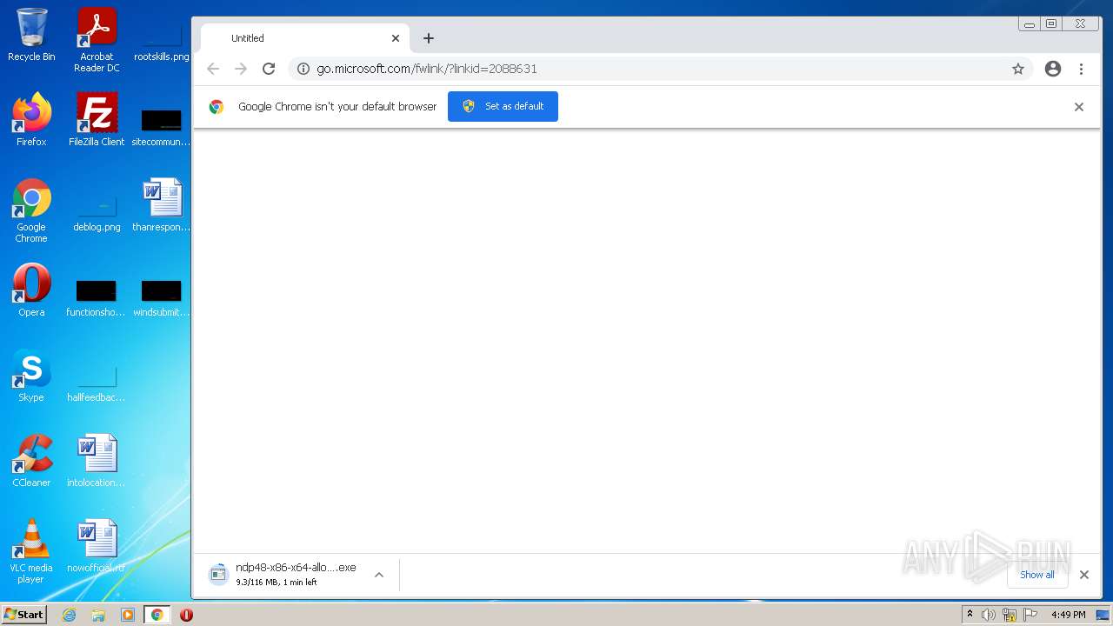This screenshot has width=1113, height=626.
Task: Show hidden system tray icons
Action: click(x=970, y=615)
